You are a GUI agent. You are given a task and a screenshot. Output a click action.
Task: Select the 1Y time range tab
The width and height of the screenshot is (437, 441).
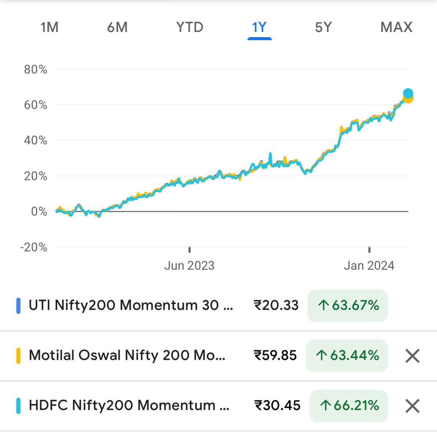259,27
